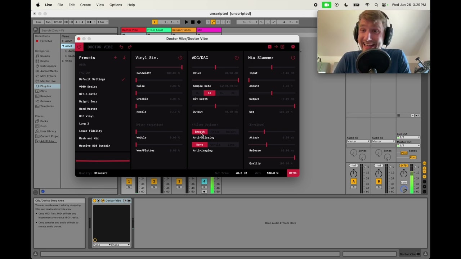Toggle the ADC/DAC section power
Image resolution: width=461 pixels, height=259 pixels.
(x=237, y=58)
